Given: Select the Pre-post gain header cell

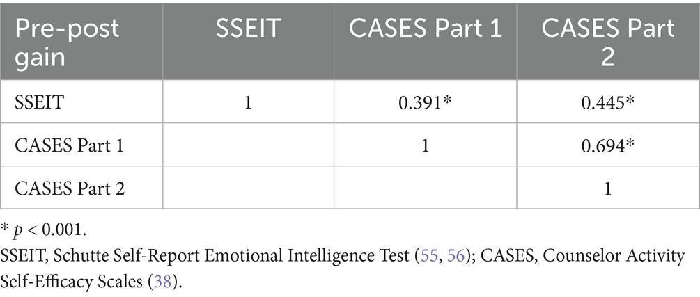Looking at the screenshot, I should [81, 42].
